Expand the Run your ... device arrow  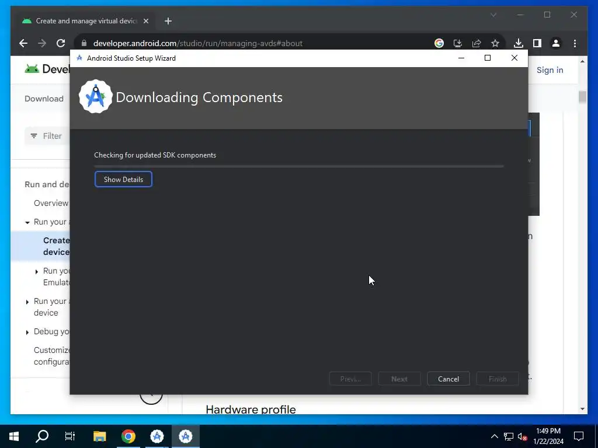coord(27,302)
